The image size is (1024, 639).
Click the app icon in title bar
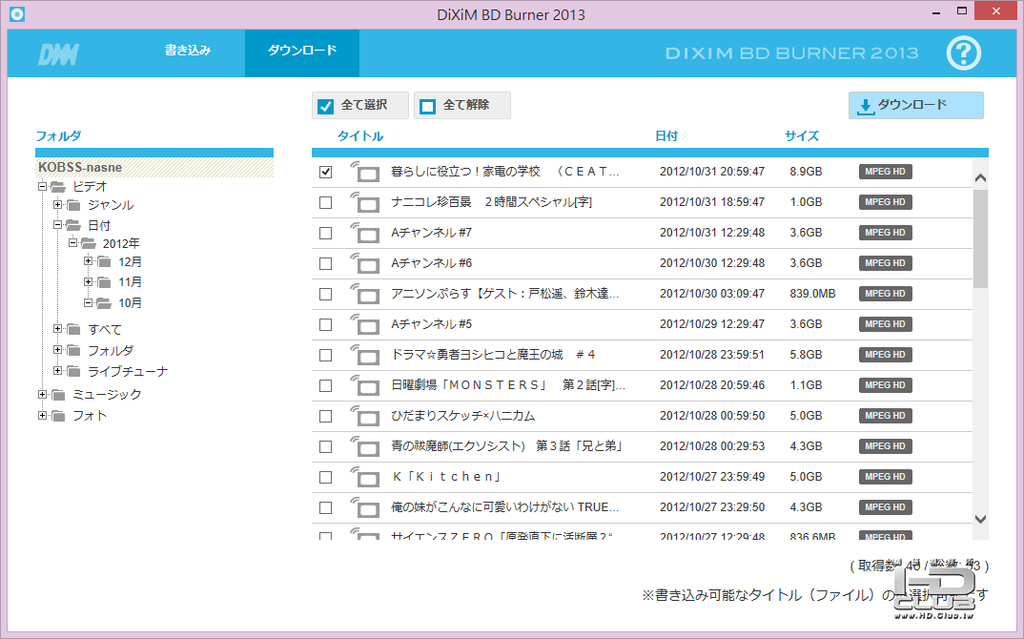point(17,13)
